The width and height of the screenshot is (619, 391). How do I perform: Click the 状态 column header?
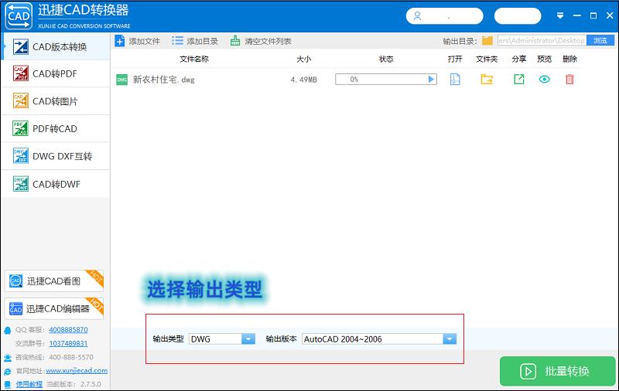[385, 59]
